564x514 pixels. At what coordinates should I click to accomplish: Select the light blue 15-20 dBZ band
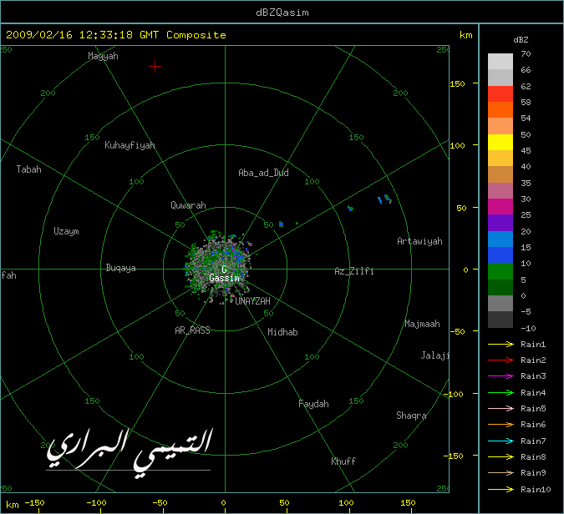500,239
